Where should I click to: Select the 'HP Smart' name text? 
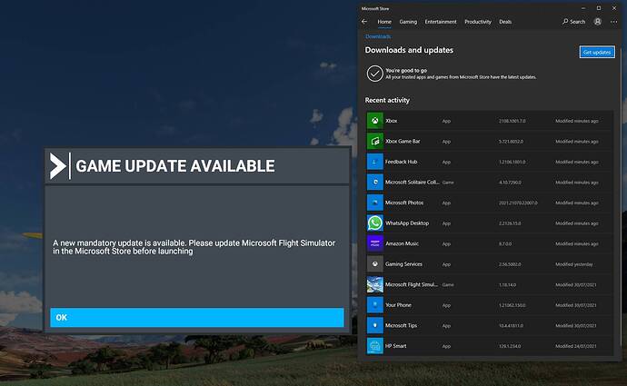tap(396, 346)
